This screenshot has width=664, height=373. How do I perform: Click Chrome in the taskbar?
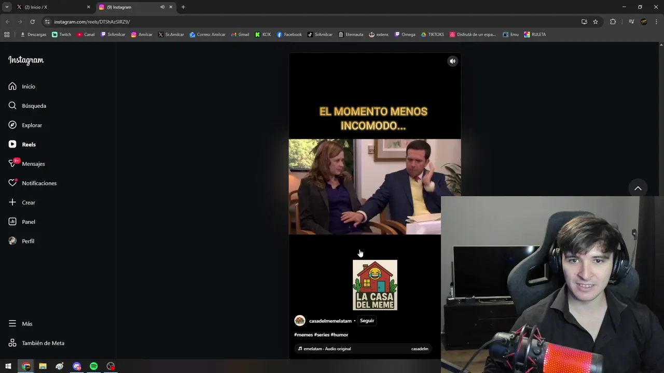click(x=26, y=366)
